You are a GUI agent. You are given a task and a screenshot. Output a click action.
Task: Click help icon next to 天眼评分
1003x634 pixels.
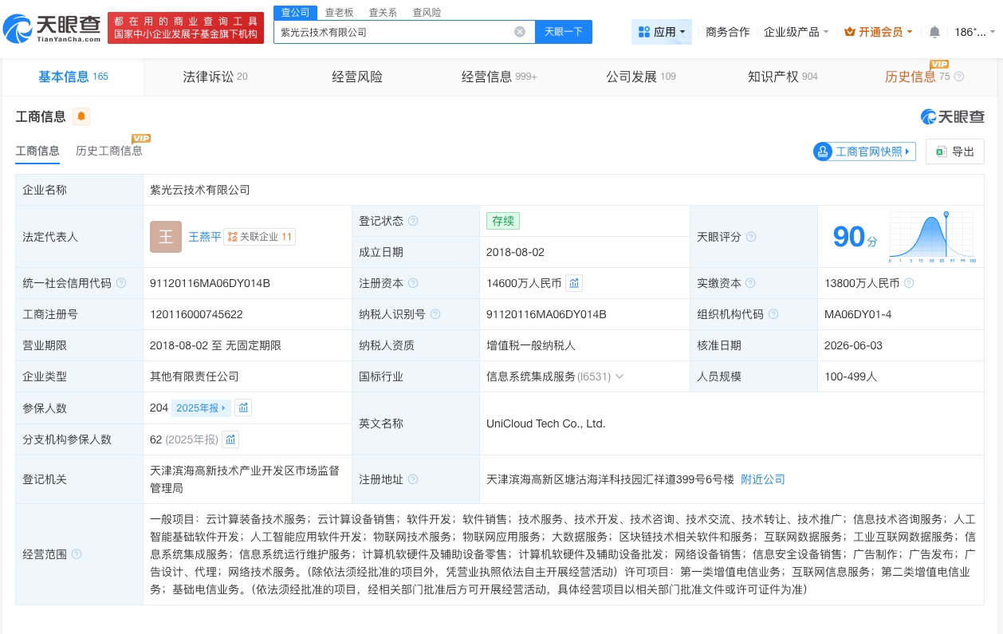coord(751,237)
